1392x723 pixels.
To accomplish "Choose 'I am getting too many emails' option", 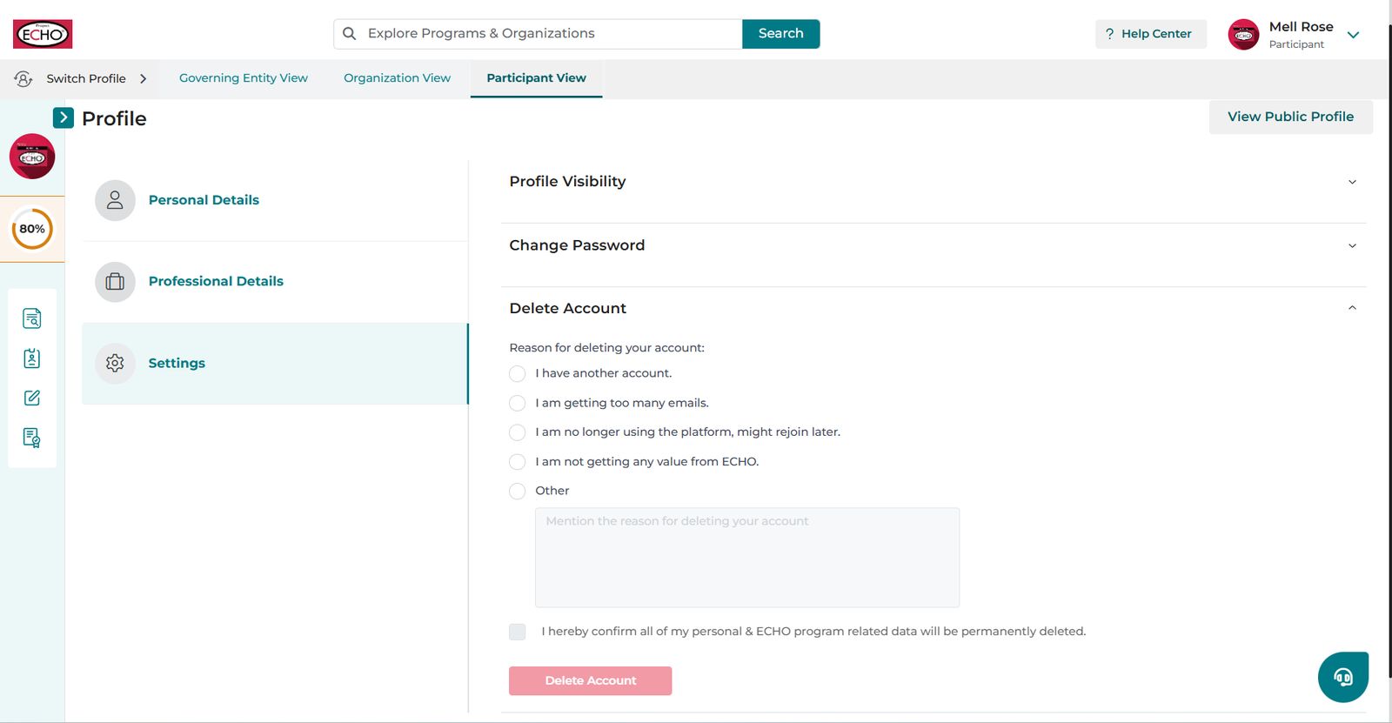I will (x=517, y=403).
